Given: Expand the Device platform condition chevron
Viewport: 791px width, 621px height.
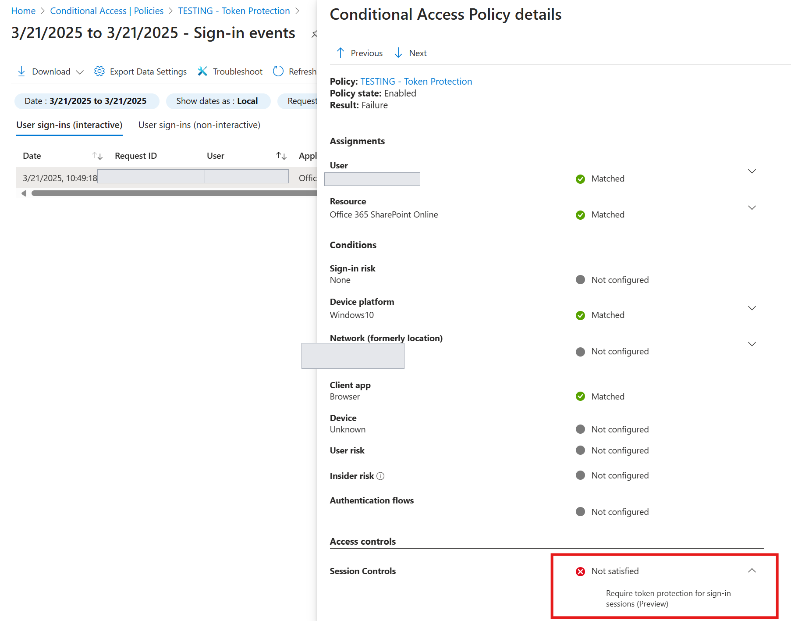Looking at the screenshot, I should pos(752,308).
